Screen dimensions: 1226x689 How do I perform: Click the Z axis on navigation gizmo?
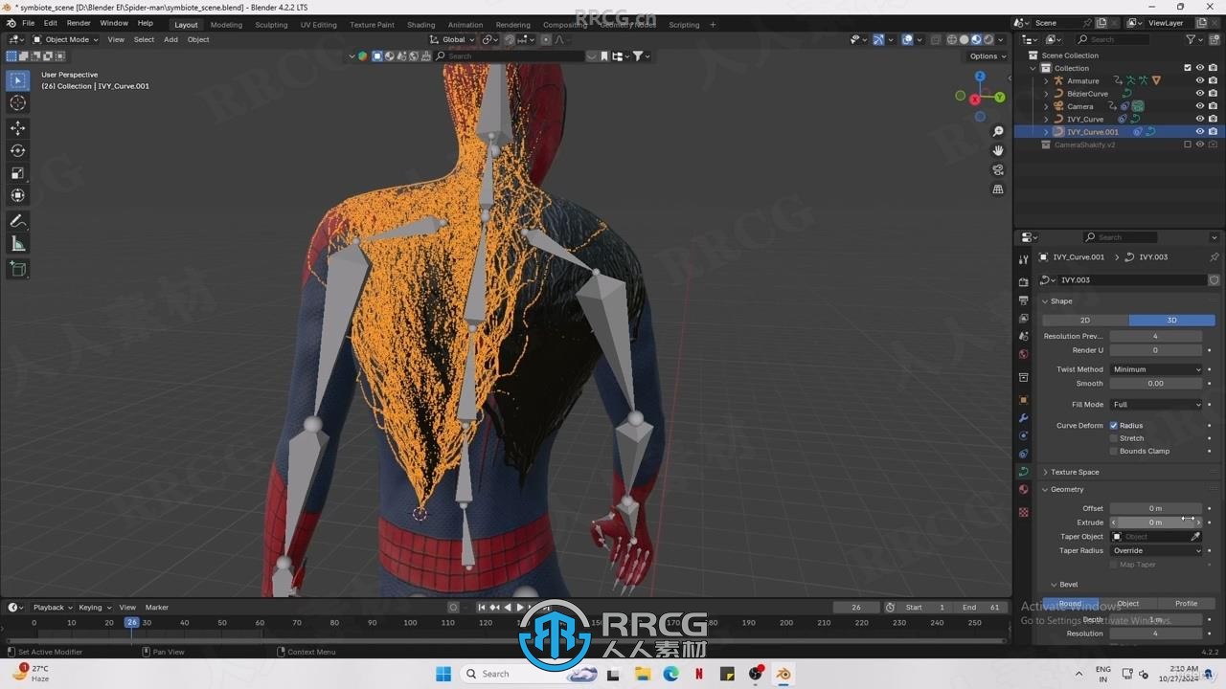point(980,77)
